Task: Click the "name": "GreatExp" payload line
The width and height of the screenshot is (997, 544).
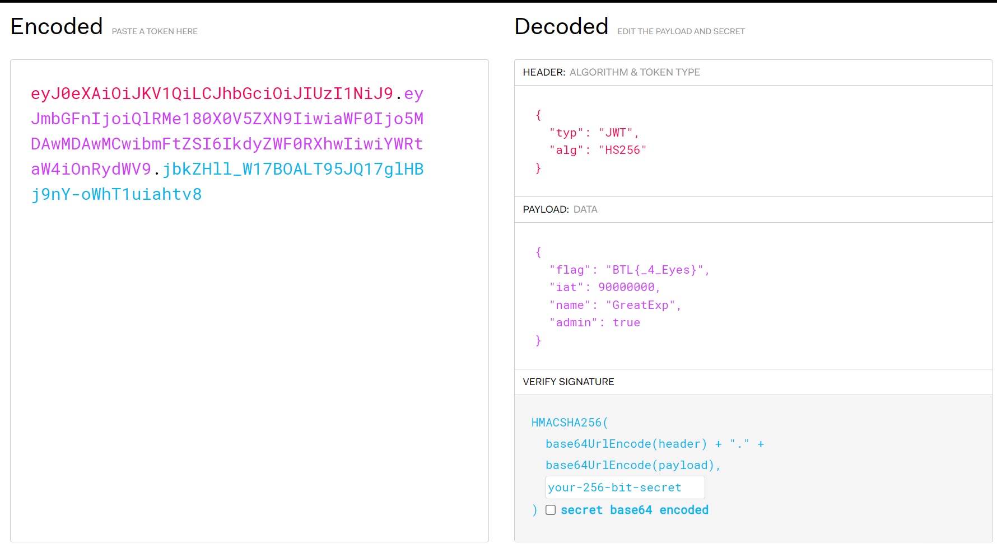Action: point(616,305)
